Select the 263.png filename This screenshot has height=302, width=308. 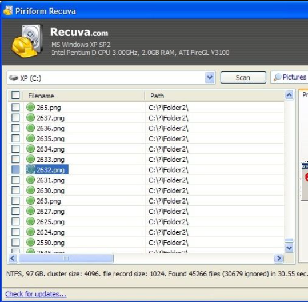point(49,201)
